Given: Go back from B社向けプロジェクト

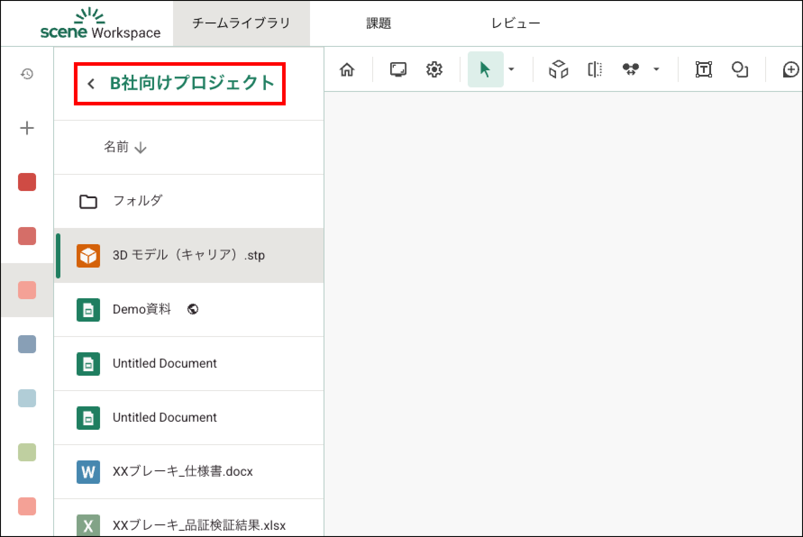Looking at the screenshot, I should point(91,84).
